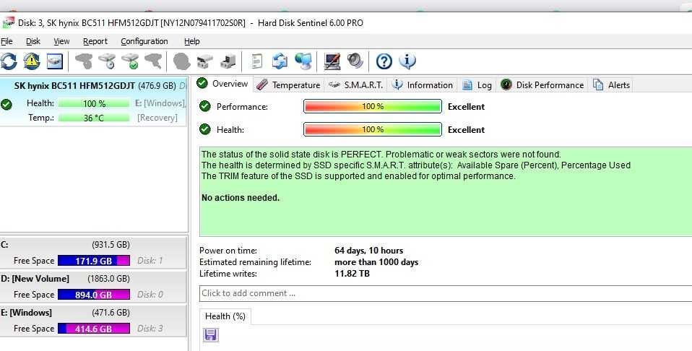Click the grayed head silhouette toolbar icon

coord(182,61)
